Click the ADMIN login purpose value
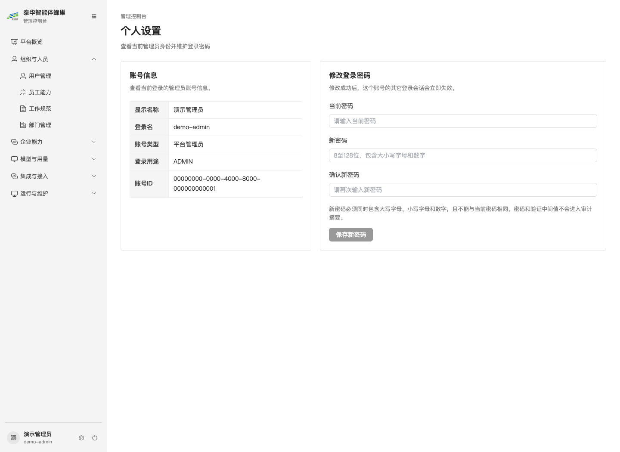This screenshot has width=620, height=452. pos(183,161)
